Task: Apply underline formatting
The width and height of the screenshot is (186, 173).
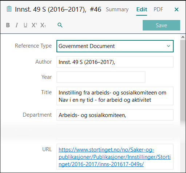Action: click(x=25, y=25)
